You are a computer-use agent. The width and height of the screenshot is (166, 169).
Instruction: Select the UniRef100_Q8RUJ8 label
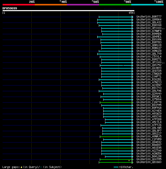coord(149,45)
